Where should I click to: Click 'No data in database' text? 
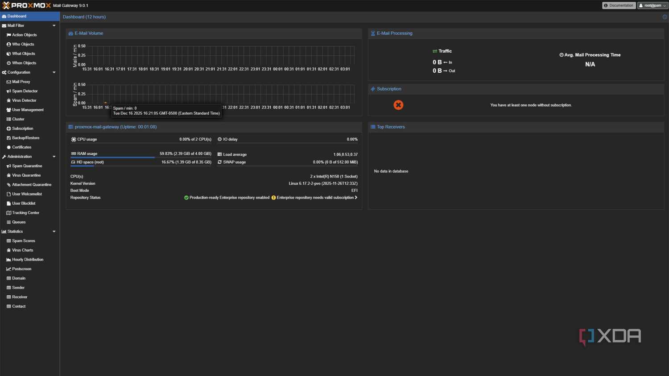[x=391, y=171]
